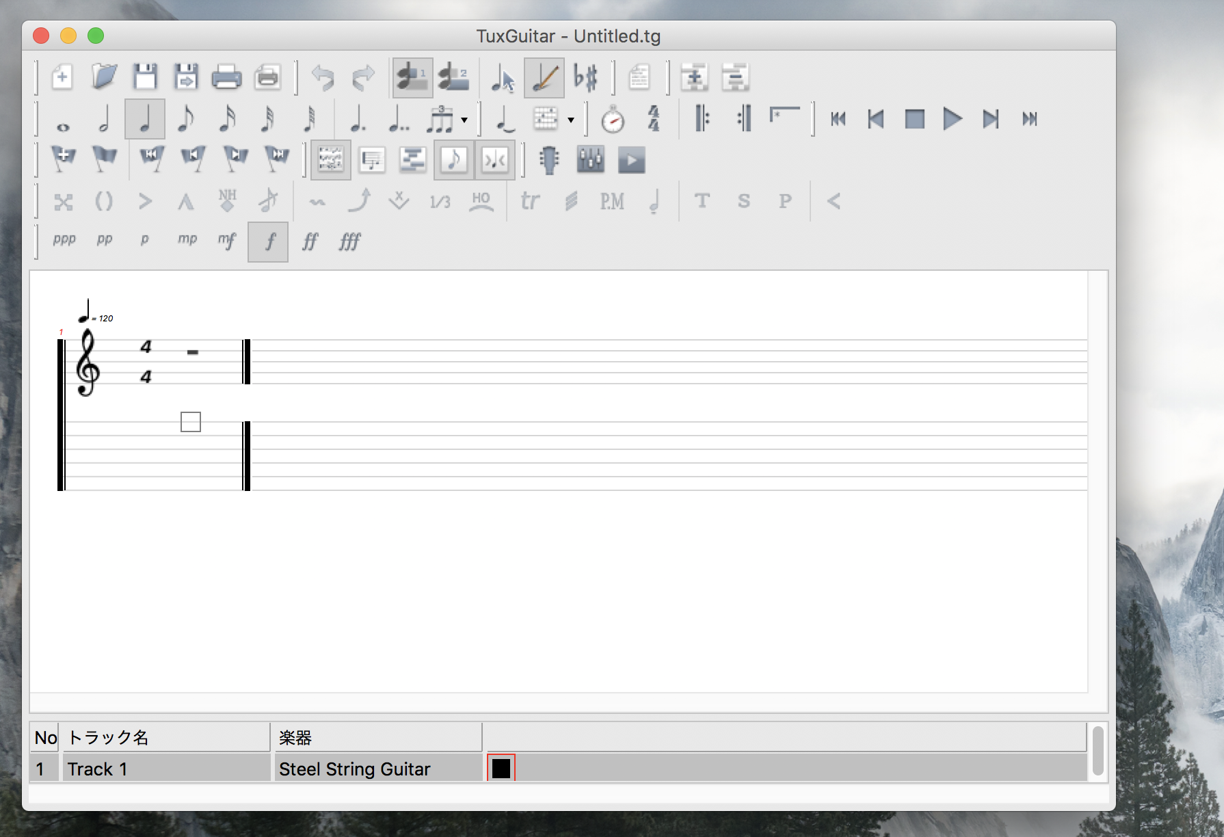Screen dimensions: 1224x837
Task: Expand the tuplet division dropdown arrow
Action: pos(464,120)
